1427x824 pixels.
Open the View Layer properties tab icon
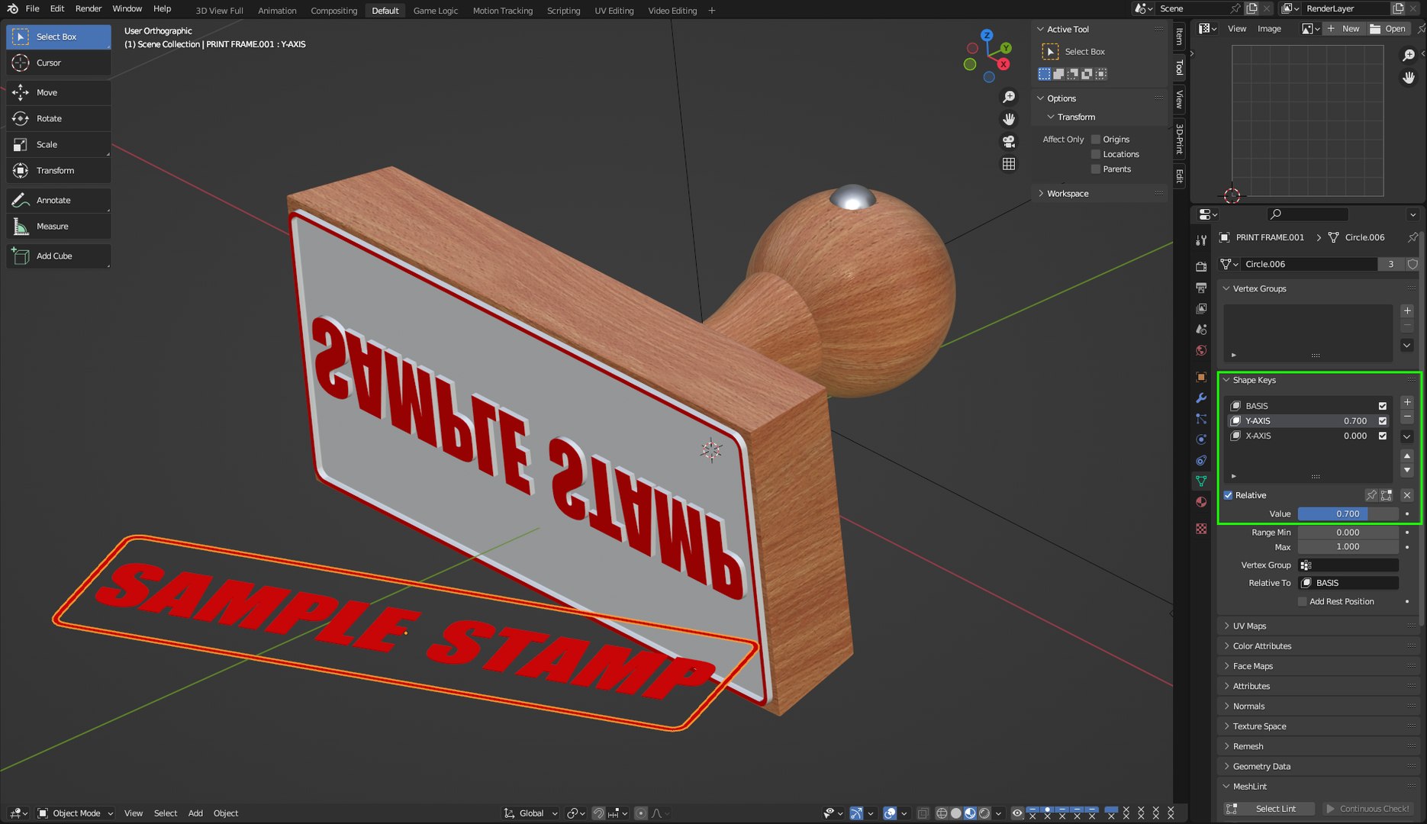[x=1201, y=308]
